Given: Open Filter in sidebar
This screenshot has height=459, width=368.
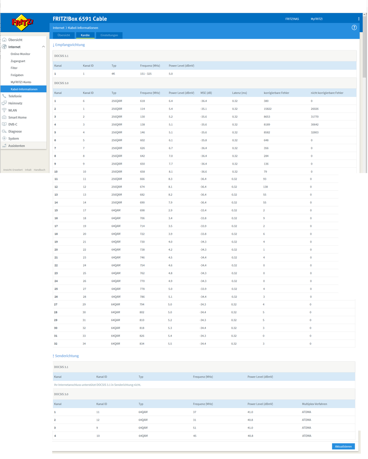Looking at the screenshot, I should pyautogui.click(x=14, y=68).
